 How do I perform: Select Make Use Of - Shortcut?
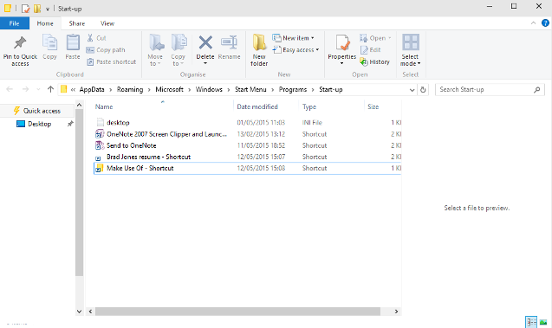tap(248, 168)
